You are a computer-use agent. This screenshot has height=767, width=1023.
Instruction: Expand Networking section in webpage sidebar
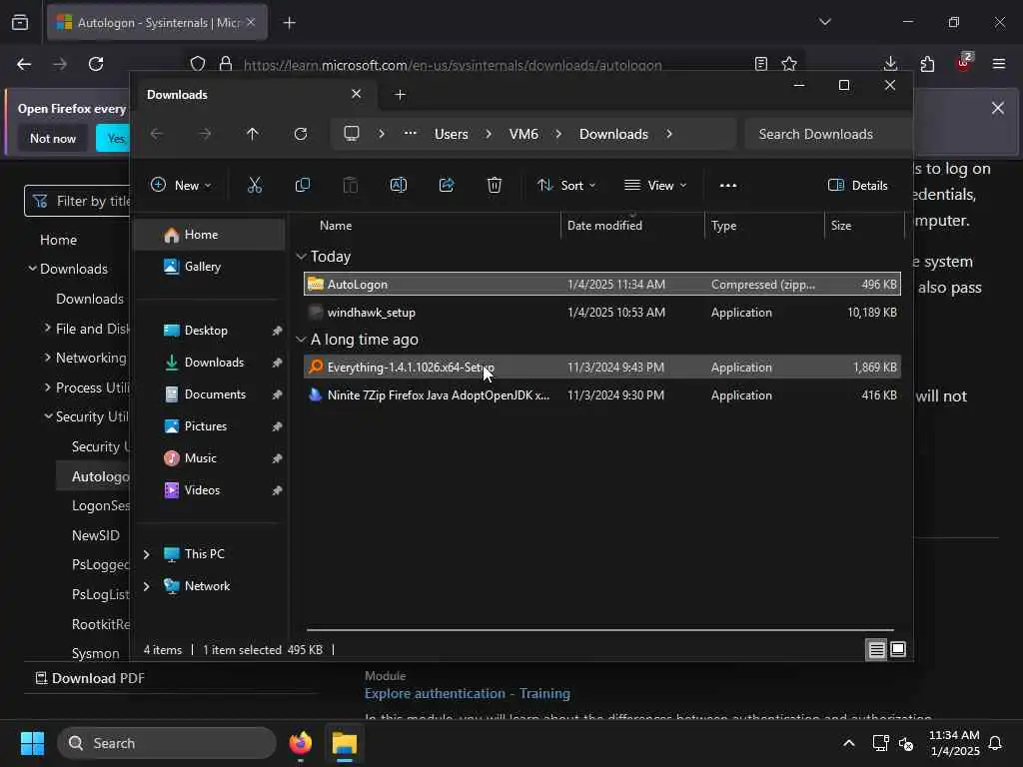point(47,358)
